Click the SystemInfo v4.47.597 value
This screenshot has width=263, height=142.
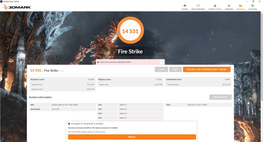pos(56,109)
